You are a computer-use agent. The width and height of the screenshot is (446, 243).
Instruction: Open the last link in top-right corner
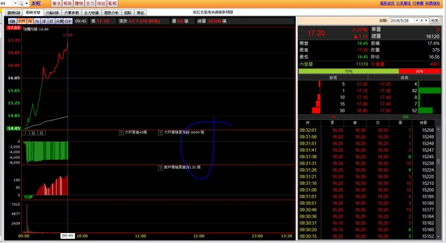coord(432,3)
